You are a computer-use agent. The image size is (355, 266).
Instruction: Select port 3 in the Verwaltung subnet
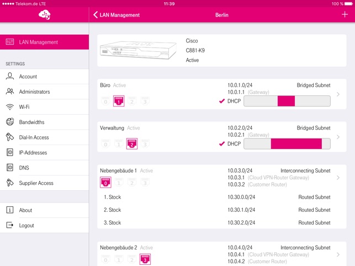coord(145,143)
